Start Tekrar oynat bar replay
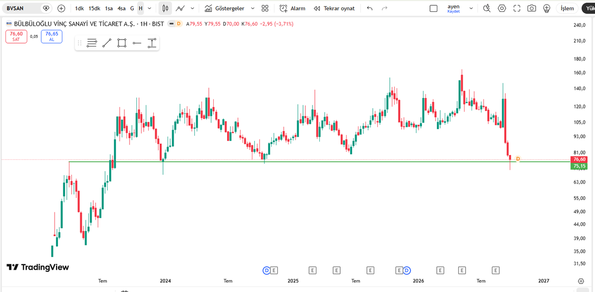 pos(334,8)
